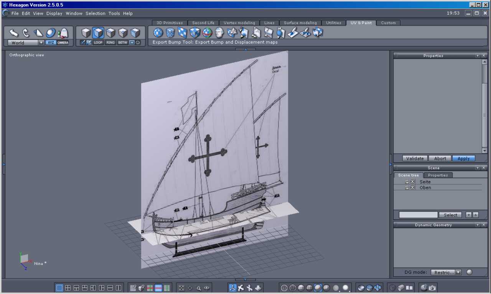Switch to single viewport layout
Viewport: 491px width, 294px height.
click(x=59, y=288)
